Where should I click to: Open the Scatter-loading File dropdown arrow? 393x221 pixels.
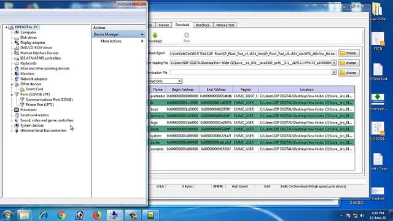pos(334,63)
